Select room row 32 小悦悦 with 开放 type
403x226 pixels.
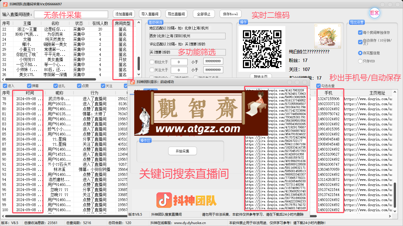coord(68,59)
